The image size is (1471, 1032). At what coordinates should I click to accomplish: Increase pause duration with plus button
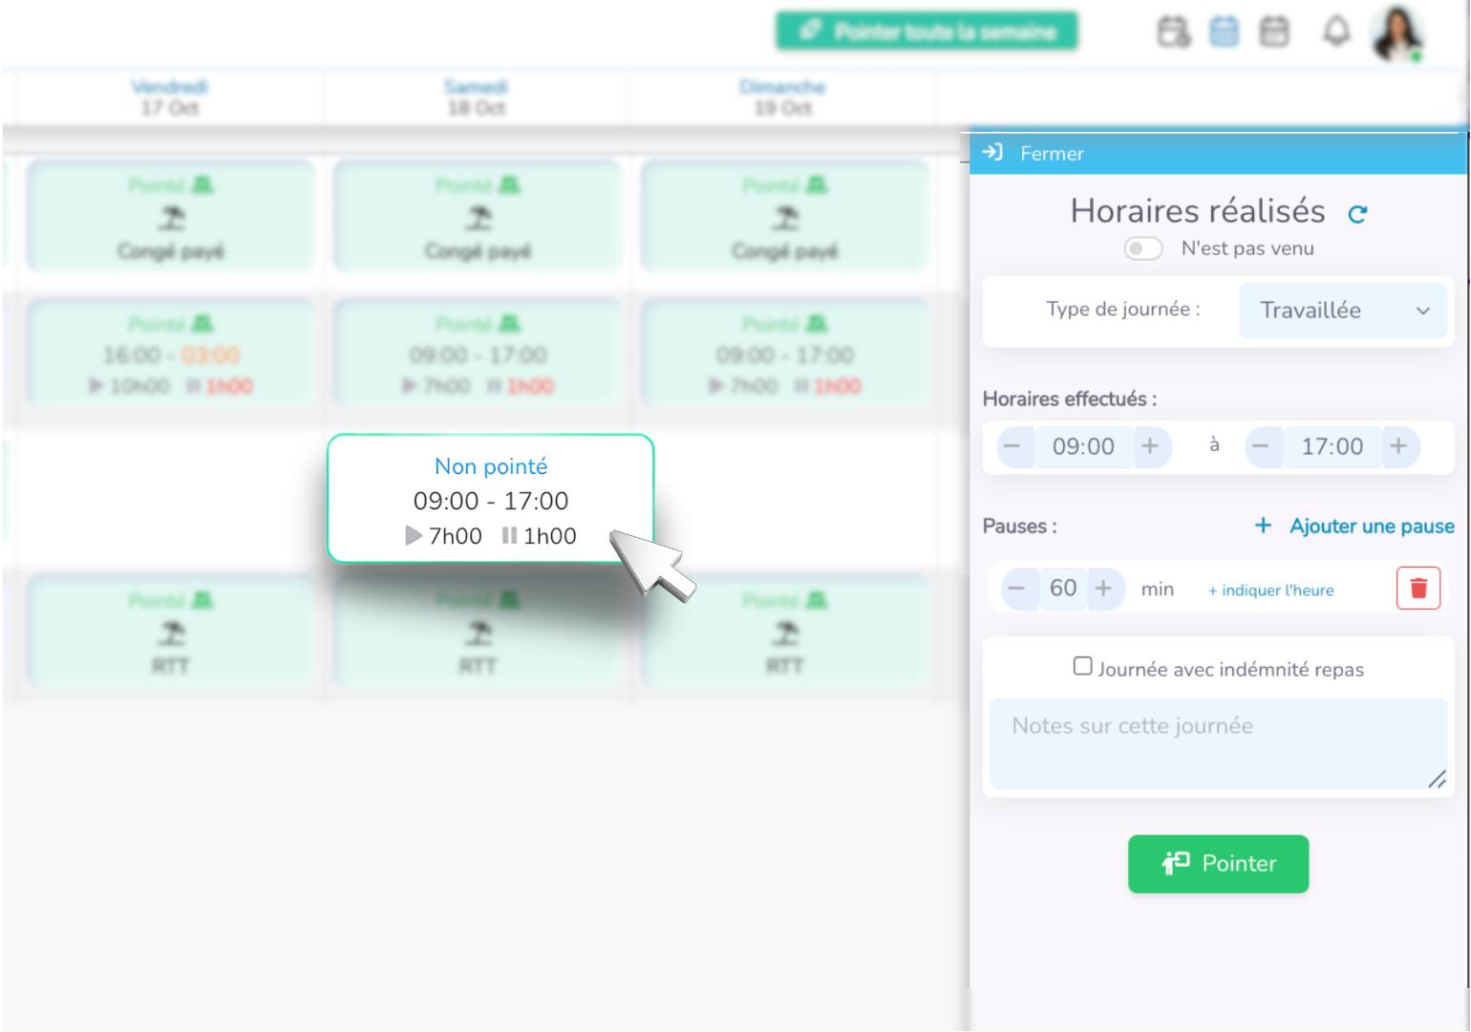point(1103,589)
